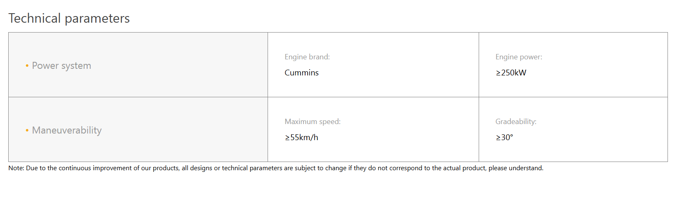Click the word Note at the start of the disclaimer

pos(16,168)
